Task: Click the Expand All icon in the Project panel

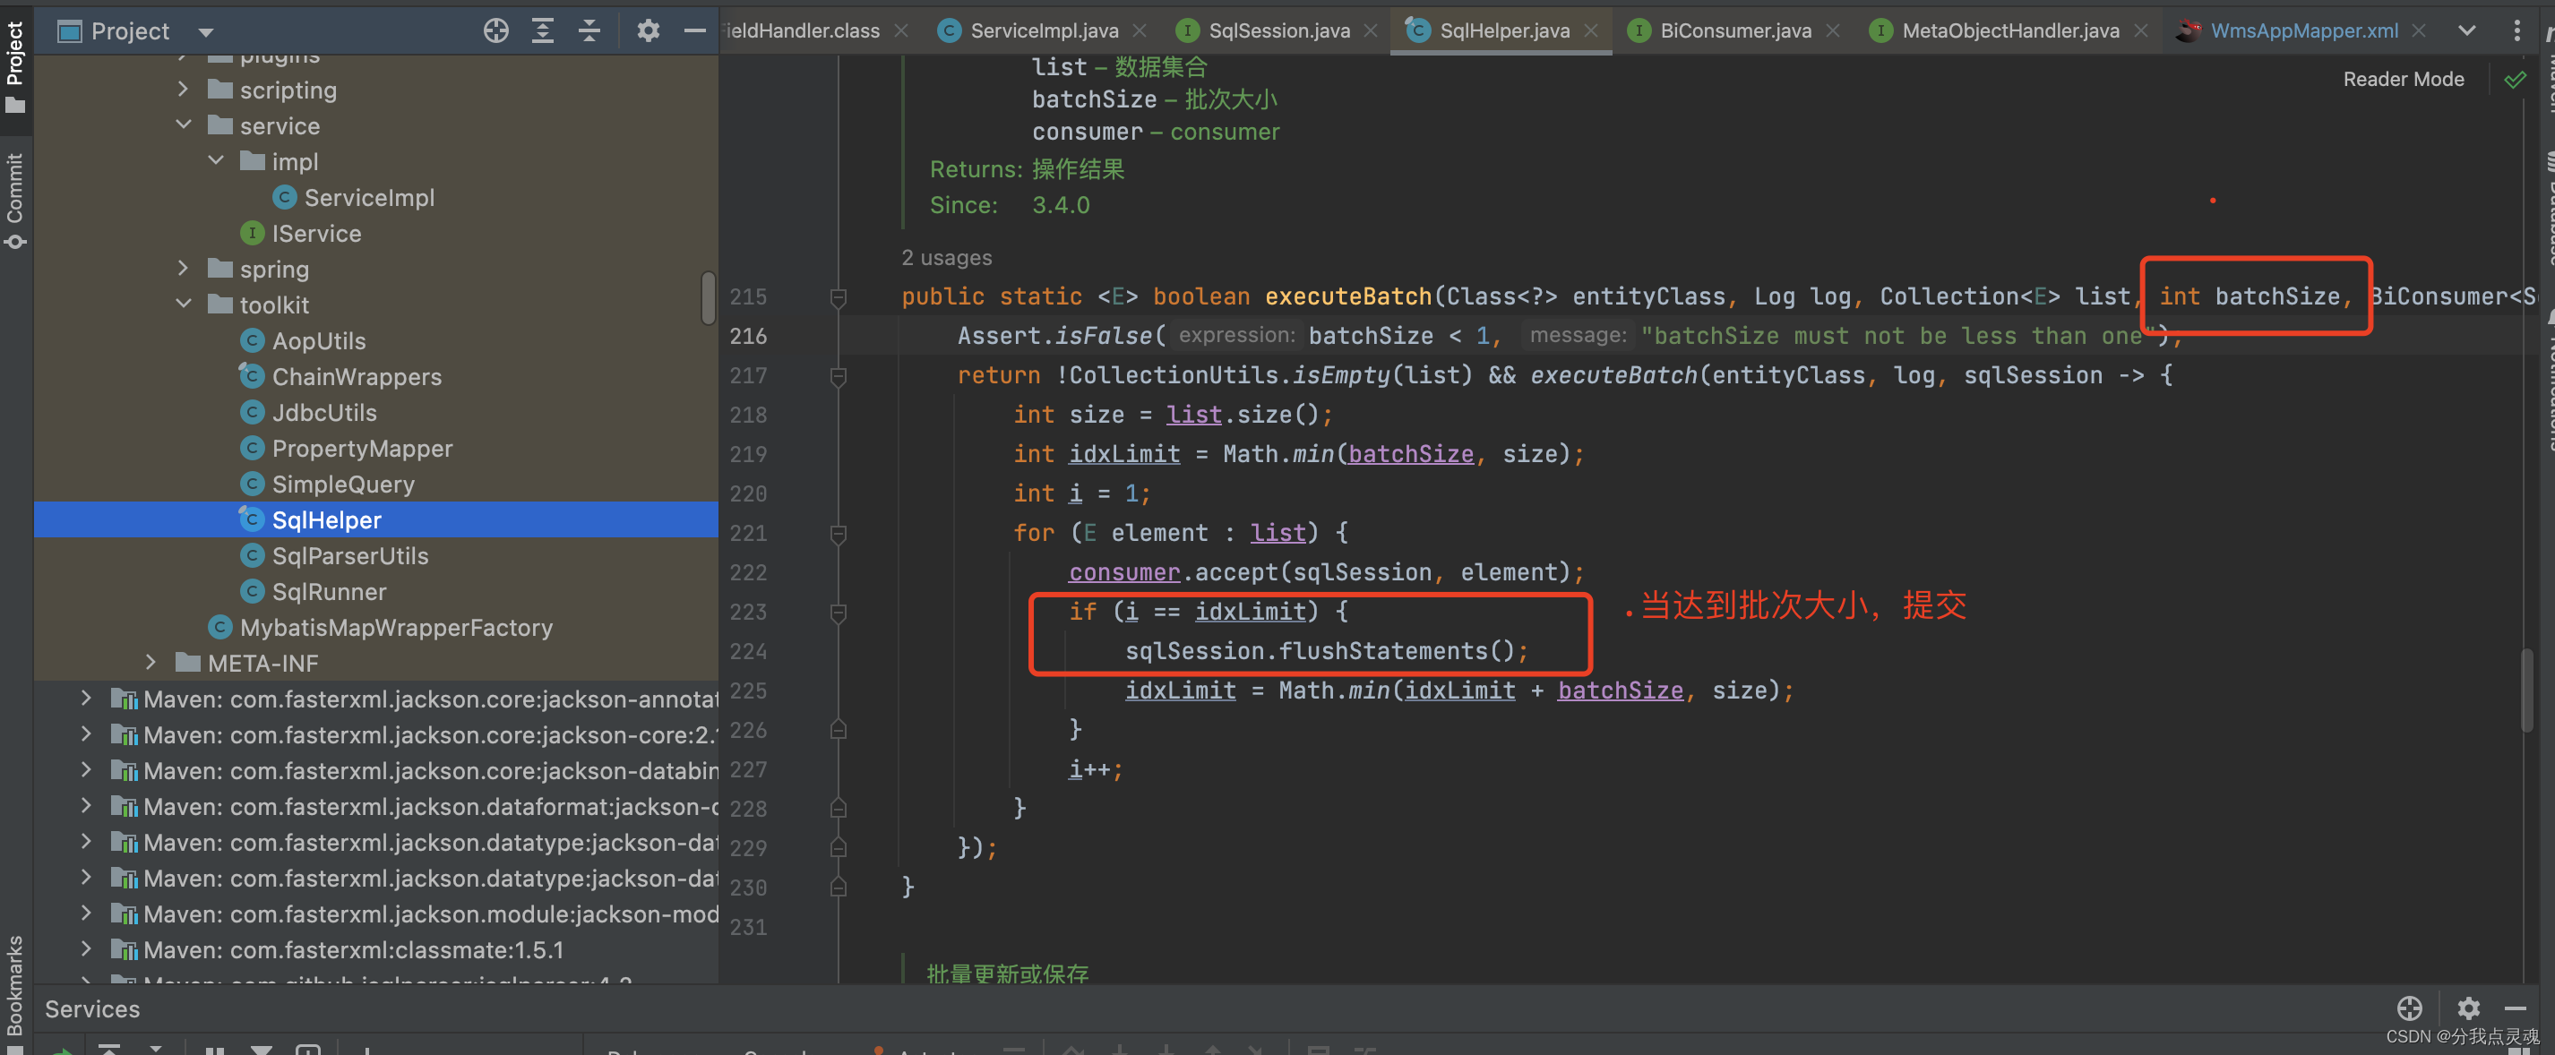Action: coord(543,30)
